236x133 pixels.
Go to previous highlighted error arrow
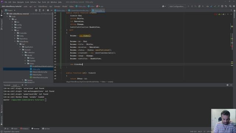coord(228,14)
